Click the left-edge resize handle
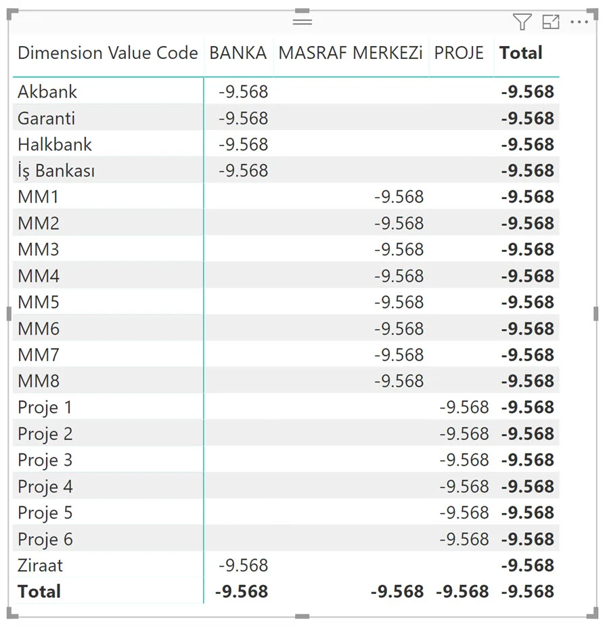This screenshot has width=609, height=629. point(9,313)
